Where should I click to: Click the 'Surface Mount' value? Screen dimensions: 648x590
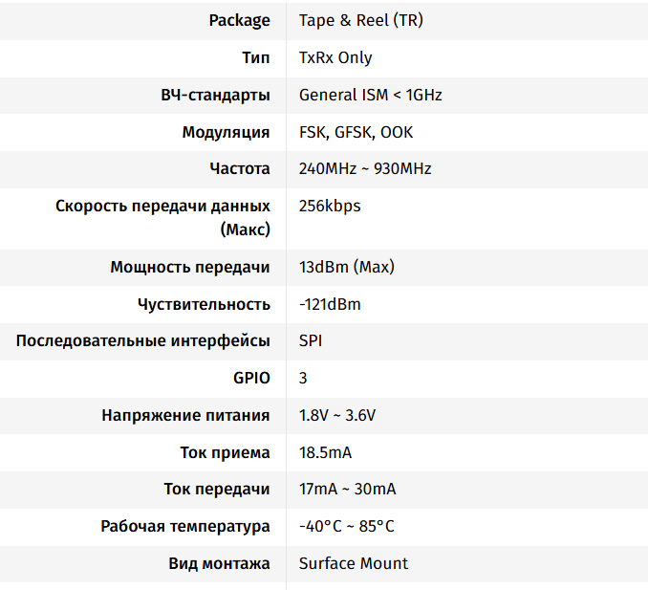coord(353,563)
